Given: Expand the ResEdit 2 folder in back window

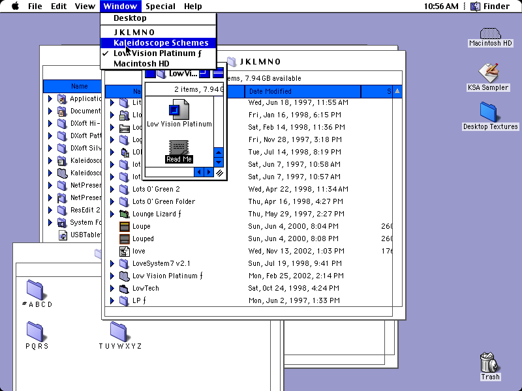Looking at the screenshot, I should [x=50, y=210].
